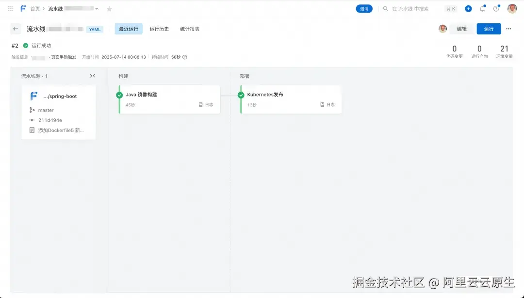Click the 构建 stage header
The width and height of the screenshot is (524, 298).
(x=123, y=76)
